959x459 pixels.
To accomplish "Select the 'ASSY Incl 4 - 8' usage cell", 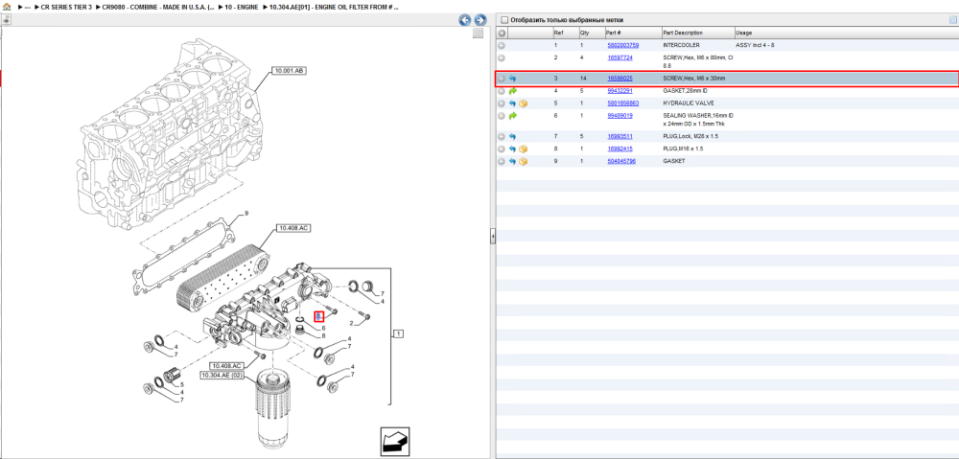I will click(756, 46).
